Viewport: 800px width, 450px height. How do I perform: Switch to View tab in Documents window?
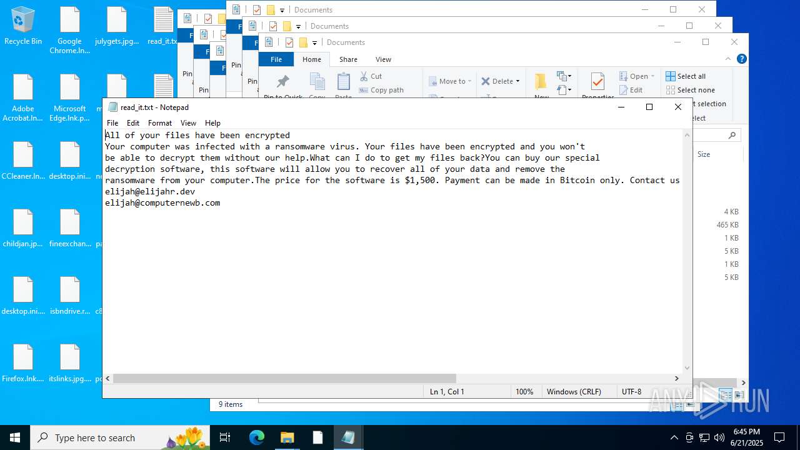click(383, 59)
